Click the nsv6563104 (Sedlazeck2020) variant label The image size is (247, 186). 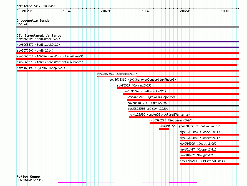tap(38, 39)
